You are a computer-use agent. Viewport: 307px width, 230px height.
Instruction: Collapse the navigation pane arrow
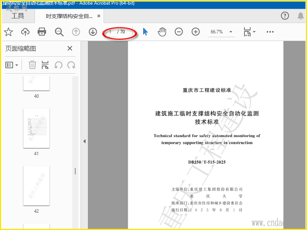84,141
